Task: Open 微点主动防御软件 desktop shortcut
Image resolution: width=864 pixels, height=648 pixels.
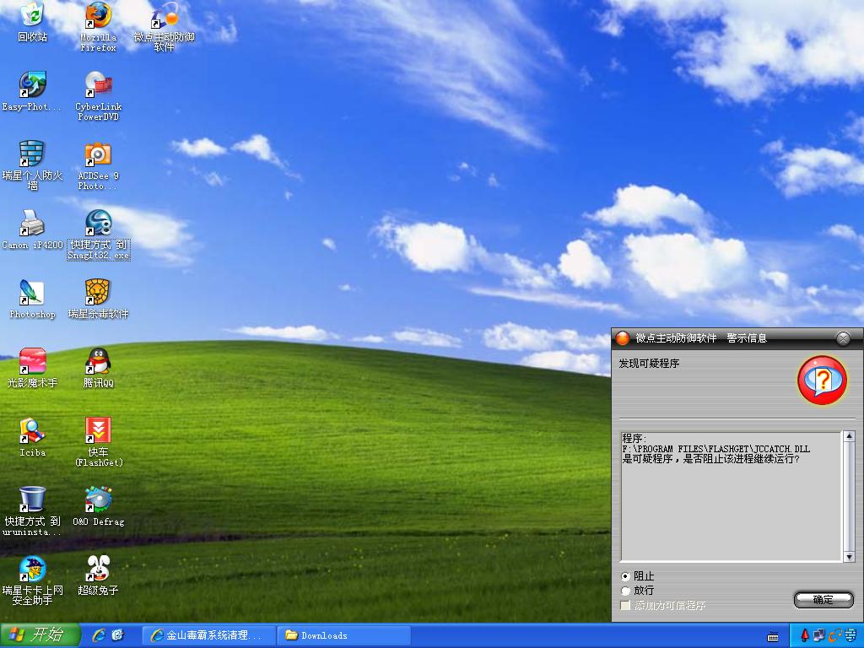Action: point(165,15)
